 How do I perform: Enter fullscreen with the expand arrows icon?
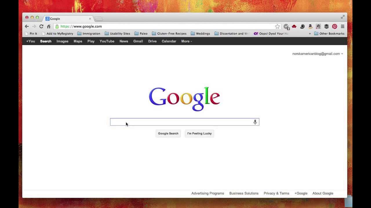click(343, 17)
